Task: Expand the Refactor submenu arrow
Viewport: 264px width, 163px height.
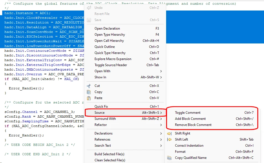Action: 161,125
